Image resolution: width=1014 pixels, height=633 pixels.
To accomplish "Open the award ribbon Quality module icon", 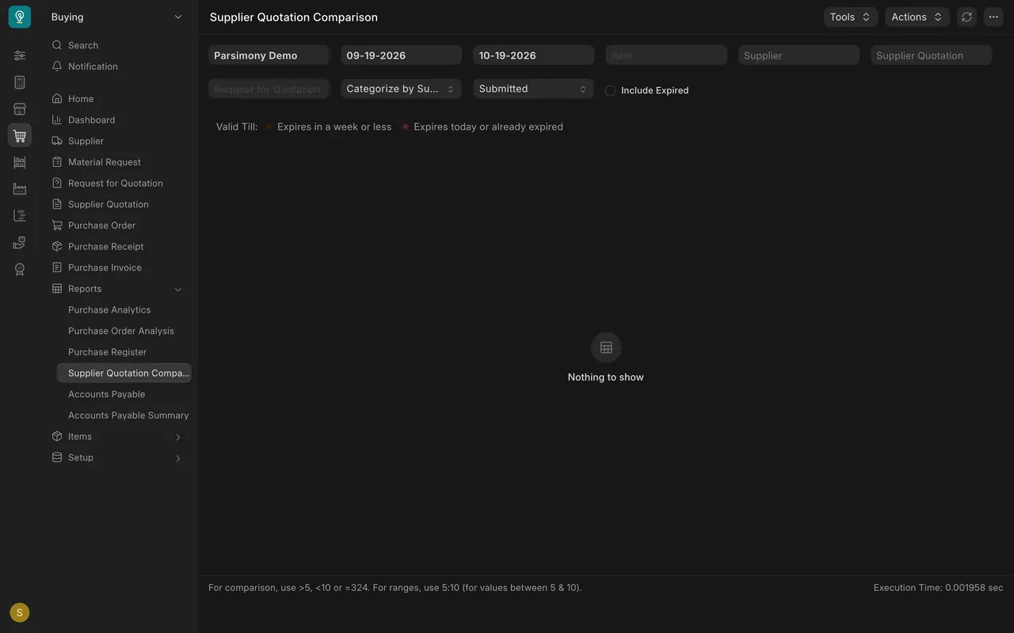I will (x=20, y=269).
